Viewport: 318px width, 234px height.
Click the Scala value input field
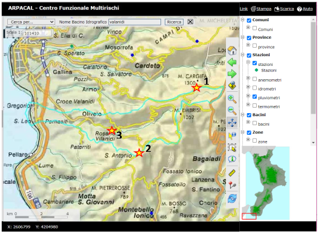[38, 33]
